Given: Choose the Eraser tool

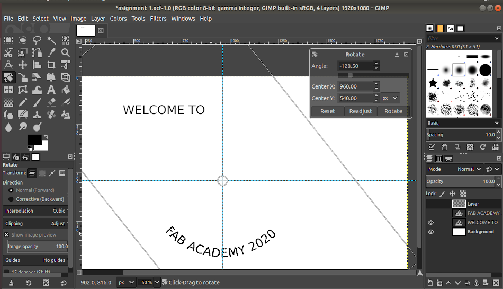Looking at the screenshot, I should point(51,102).
